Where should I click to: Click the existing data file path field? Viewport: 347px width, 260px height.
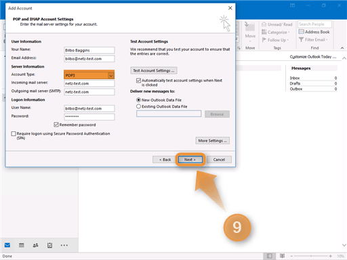tap(169, 114)
